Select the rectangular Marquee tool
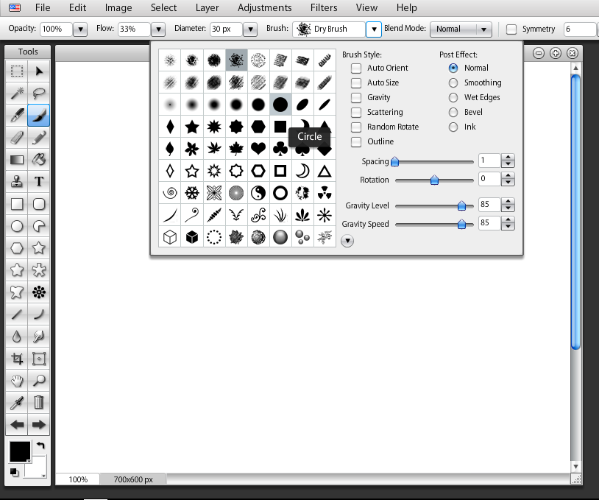The height and width of the screenshot is (500, 599). tap(17, 71)
